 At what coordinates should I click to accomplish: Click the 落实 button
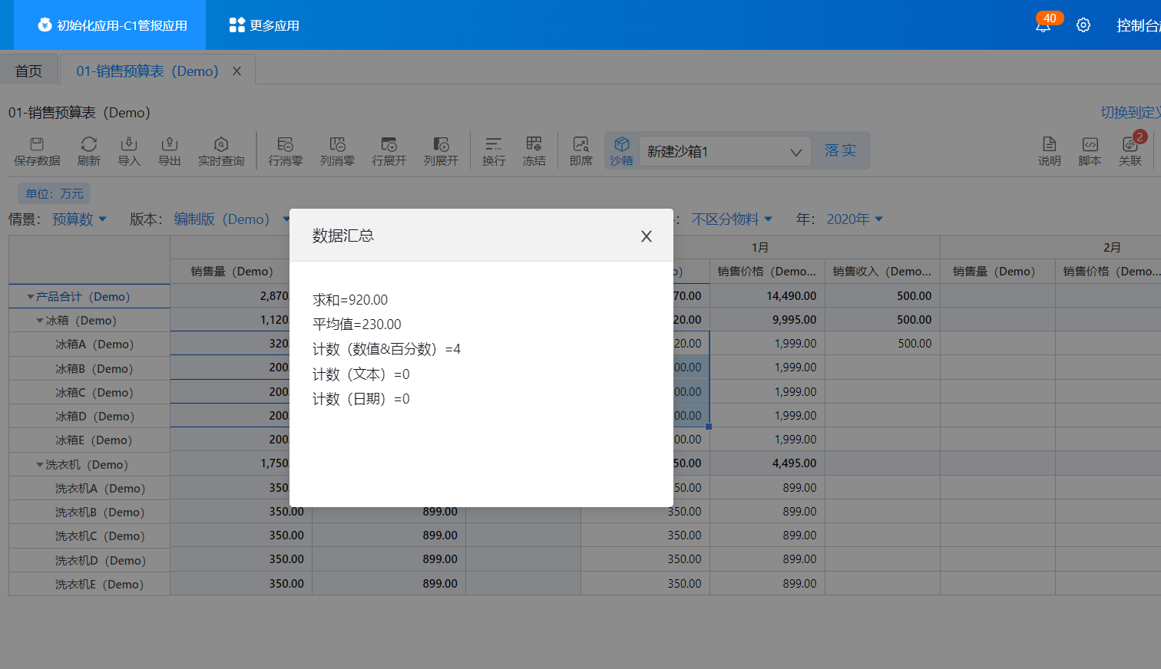(x=840, y=150)
